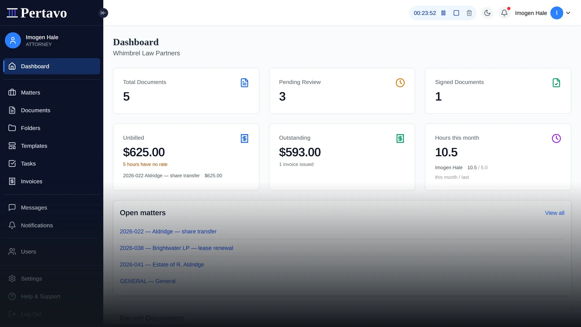This screenshot has height=327, width=581.
Task: Stop the timer with square icon
Action: click(x=456, y=13)
